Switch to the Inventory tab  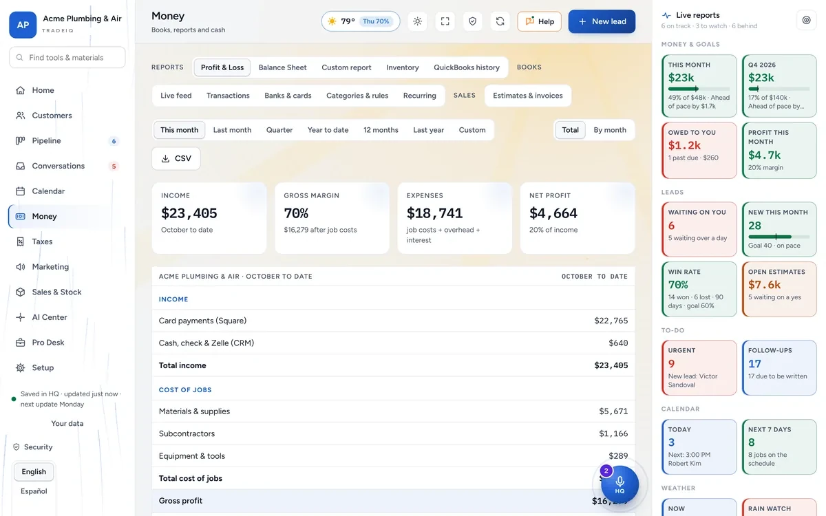pos(403,67)
